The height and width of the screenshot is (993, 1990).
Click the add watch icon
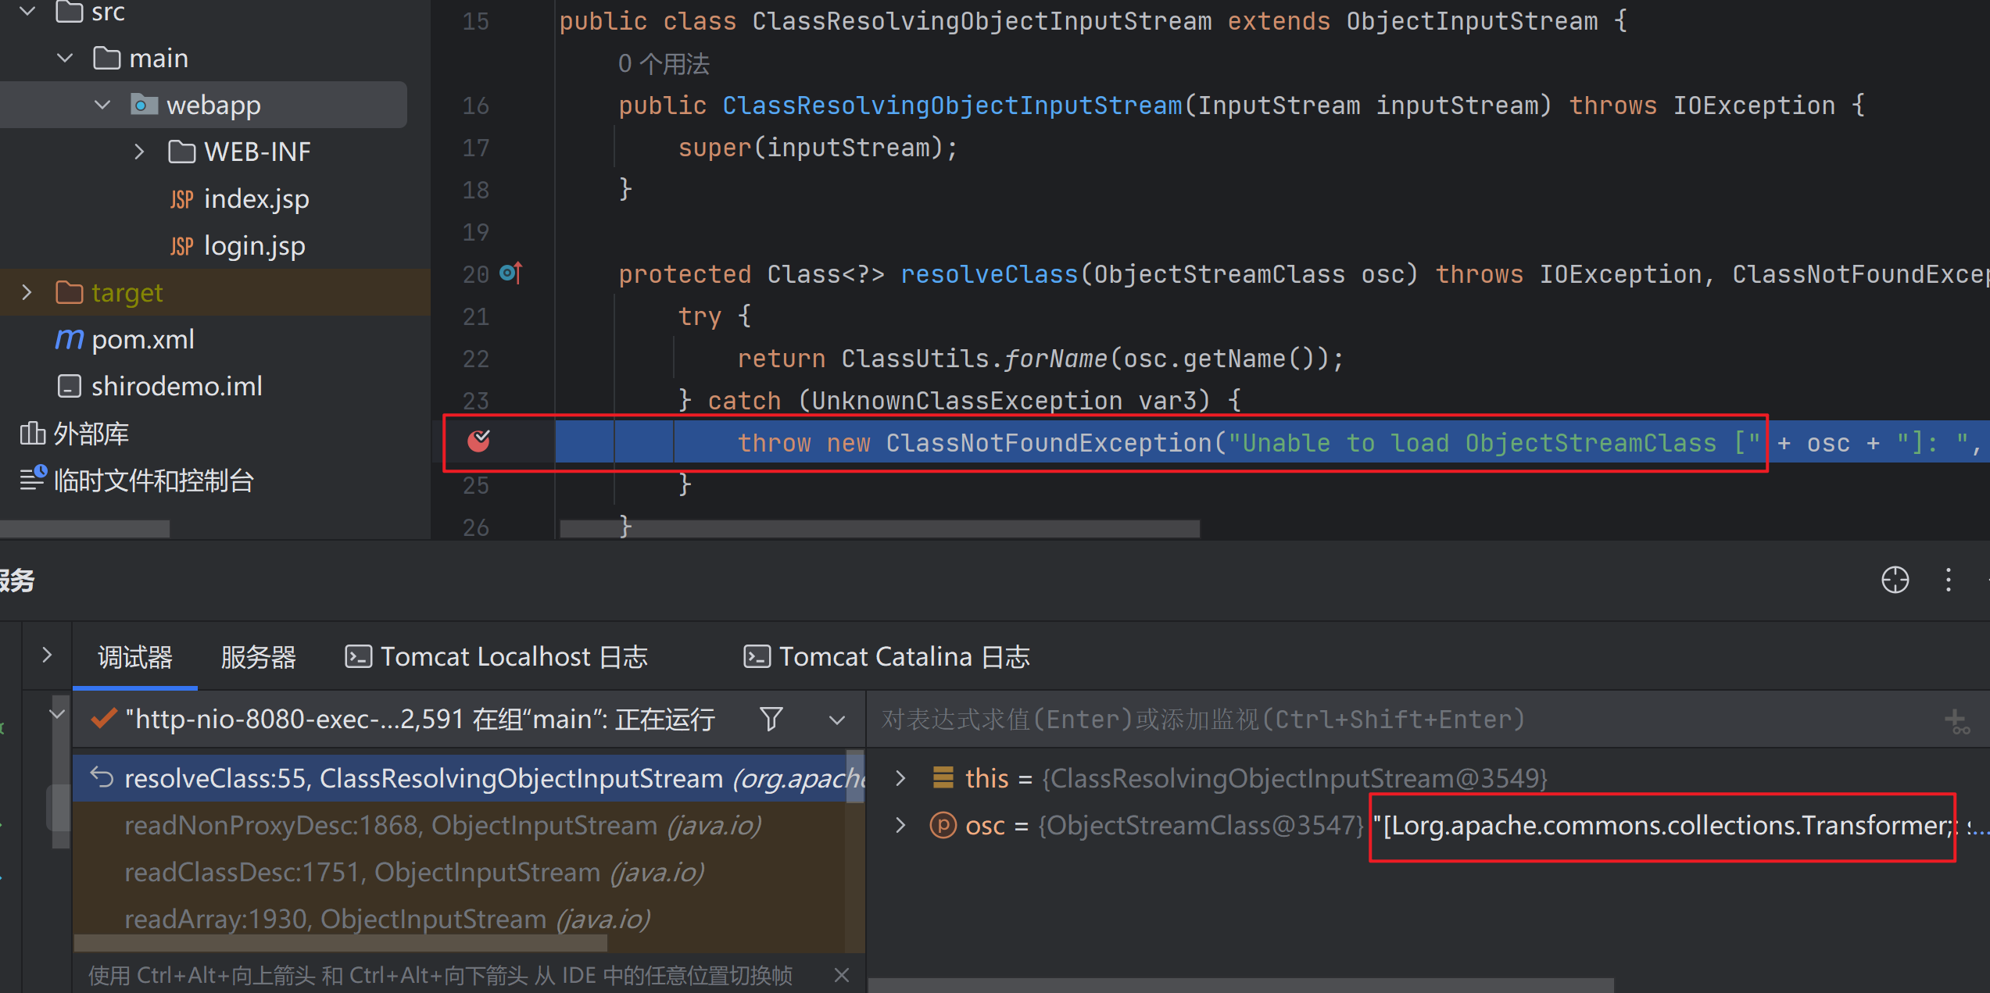point(1957,720)
